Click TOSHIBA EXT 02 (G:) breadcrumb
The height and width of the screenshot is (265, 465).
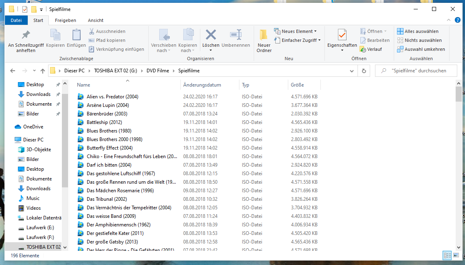click(116, 71)
